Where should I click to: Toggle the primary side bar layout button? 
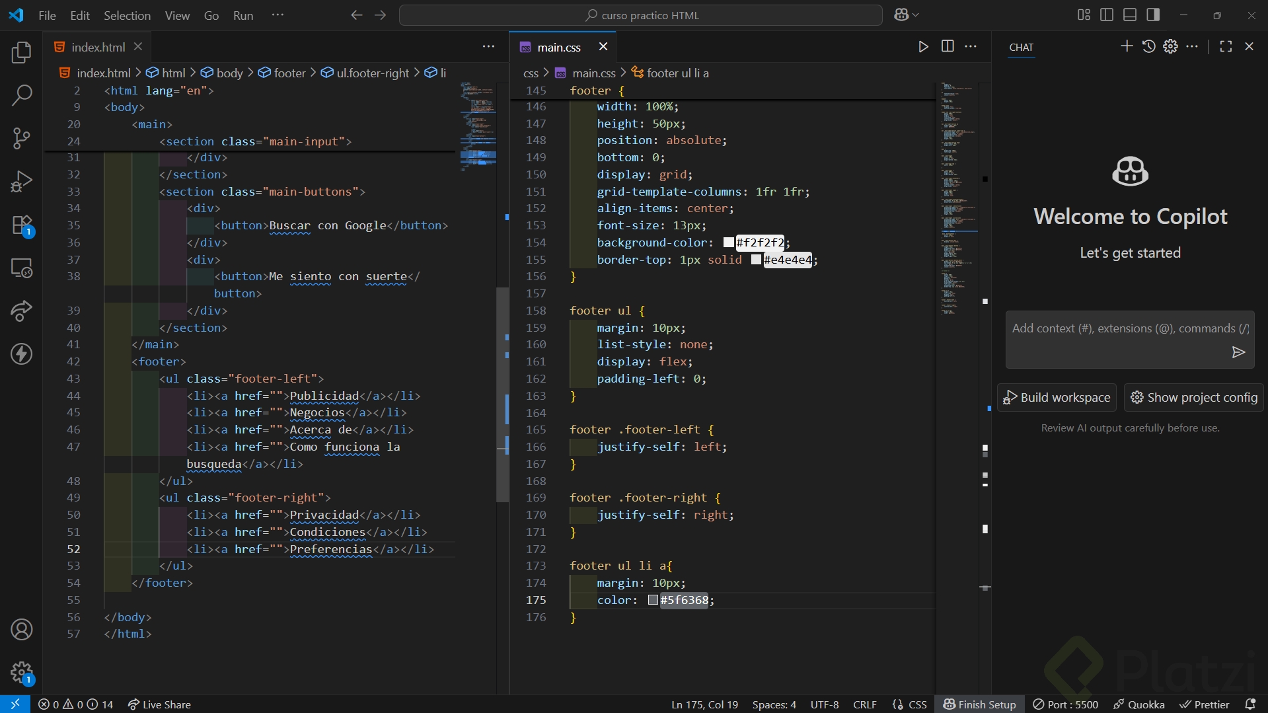click(x=1107, y=15)
